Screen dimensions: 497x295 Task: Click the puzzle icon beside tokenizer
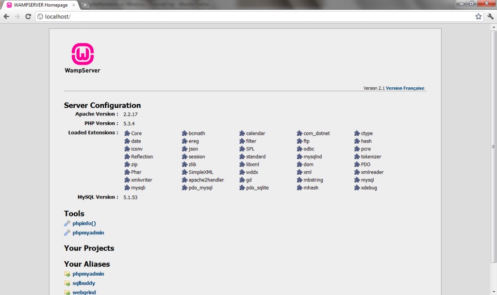click(x=357, y=157)
